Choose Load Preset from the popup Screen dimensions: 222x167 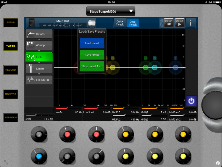(92, 43)
